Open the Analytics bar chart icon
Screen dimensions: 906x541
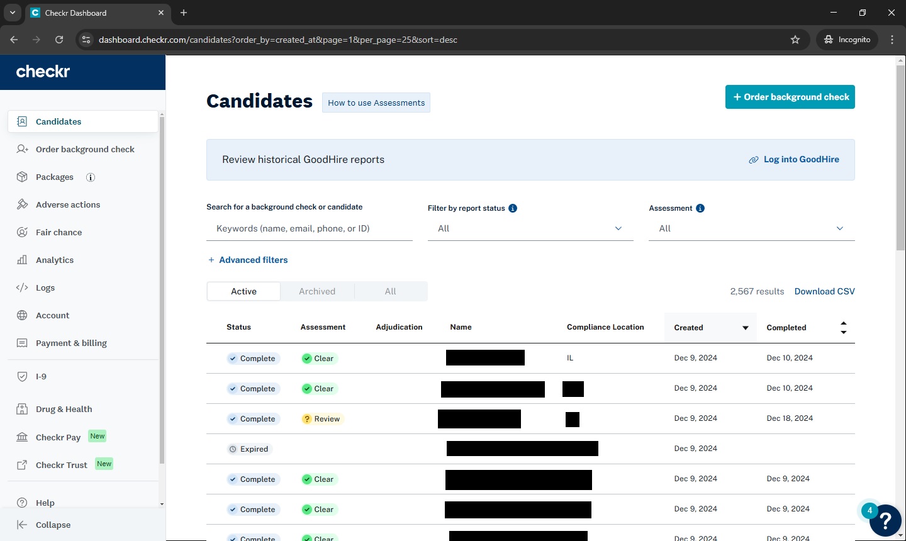(x=22, y=260)
